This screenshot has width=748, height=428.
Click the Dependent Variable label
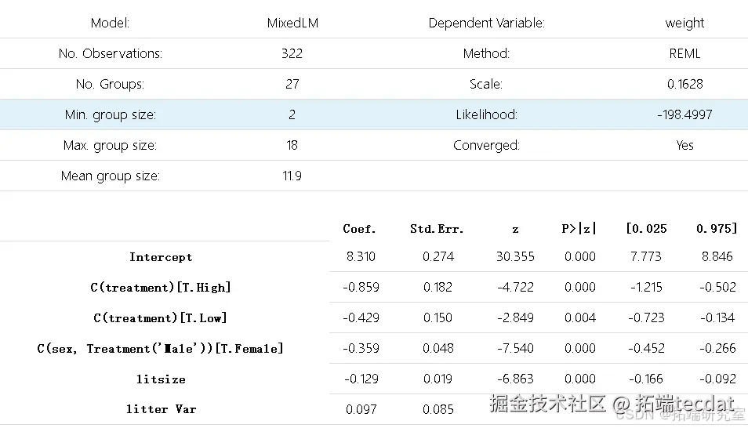[x=486, y=24]
